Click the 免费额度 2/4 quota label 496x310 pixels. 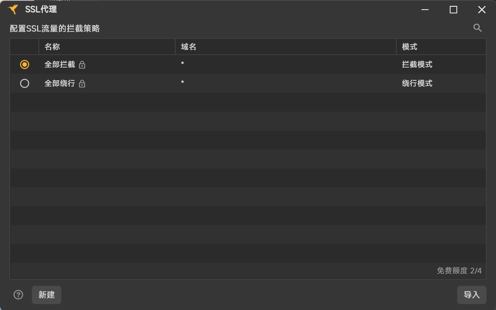(459, 271)
